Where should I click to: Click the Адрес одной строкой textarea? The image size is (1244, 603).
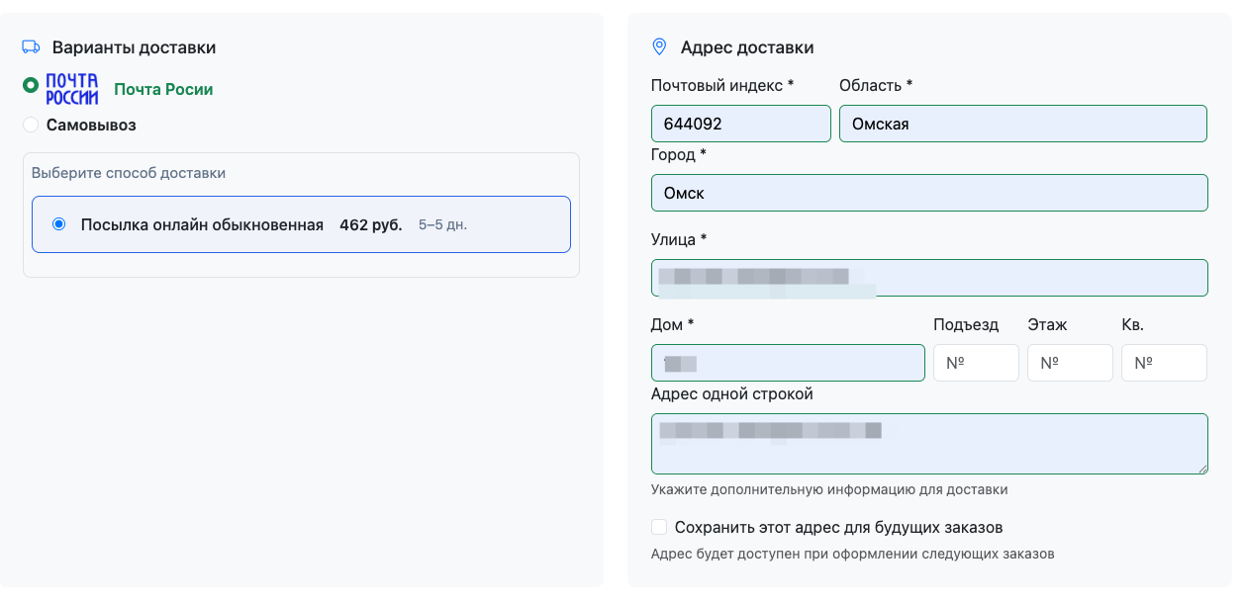click(928, 444)
